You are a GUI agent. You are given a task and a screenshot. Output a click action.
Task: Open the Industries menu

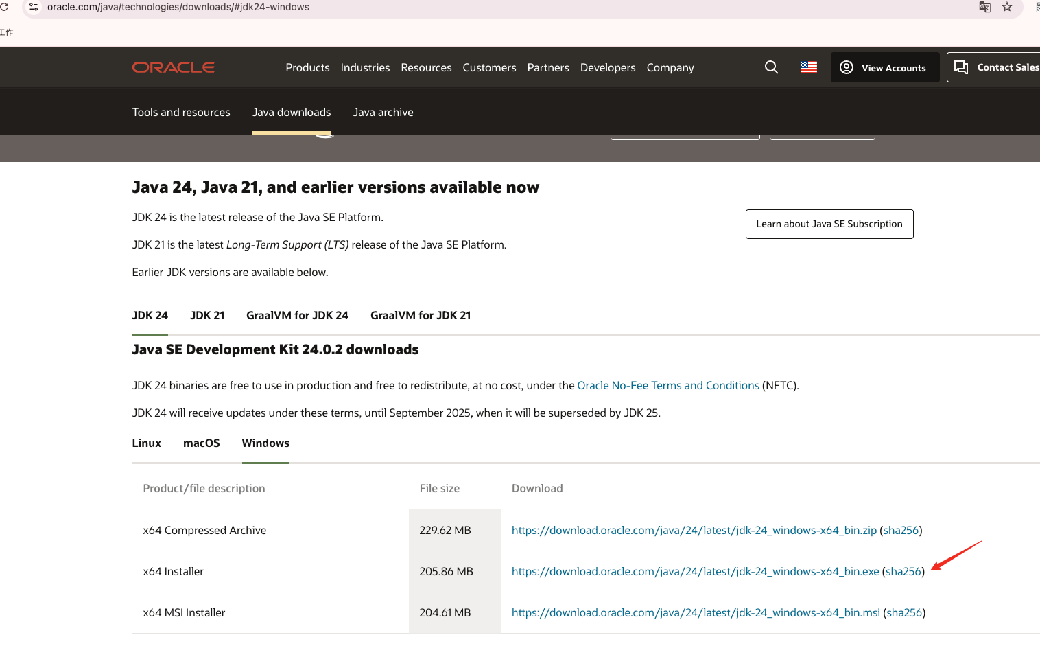tap(365, 67)
